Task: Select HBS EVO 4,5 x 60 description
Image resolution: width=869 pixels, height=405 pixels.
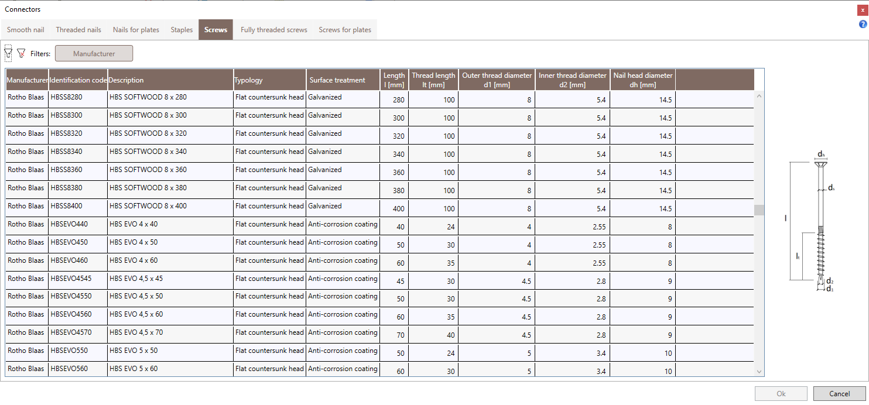Action: (170, 317)
